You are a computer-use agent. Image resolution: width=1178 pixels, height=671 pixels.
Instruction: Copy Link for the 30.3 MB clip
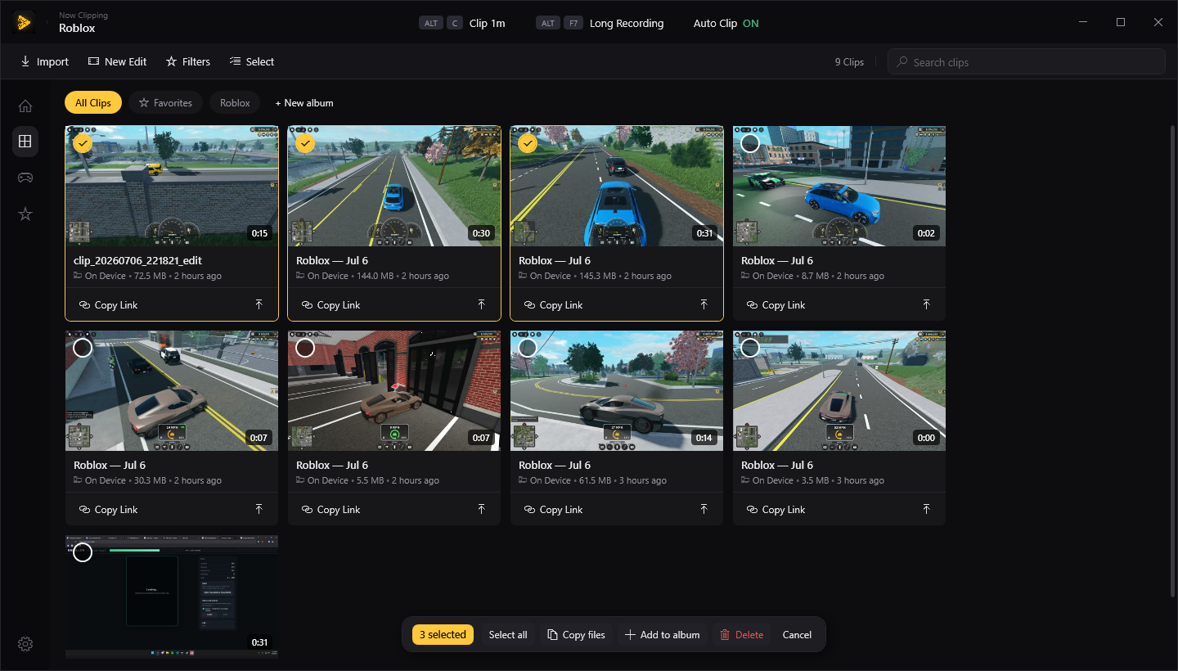[x=108, y=509]
